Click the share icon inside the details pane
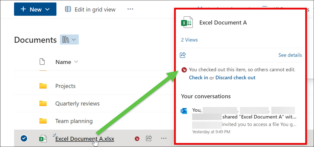This screenshot has width=314, height=147. [183, 55]
